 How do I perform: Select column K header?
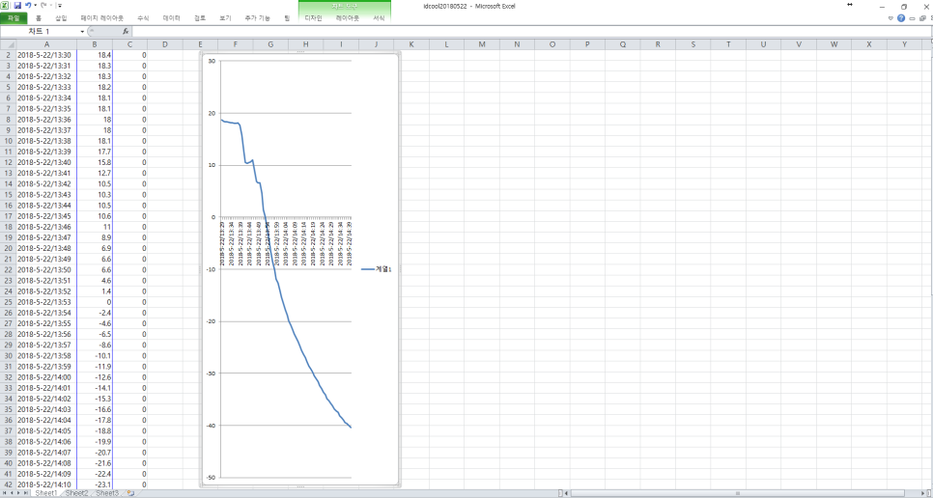coord(411,44)
